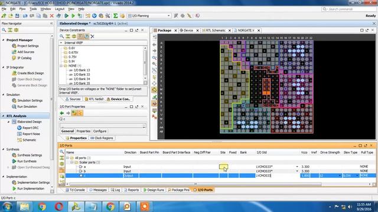Collapse the Internal VREF section
This screenshot has height=212, width=378.
61,43
